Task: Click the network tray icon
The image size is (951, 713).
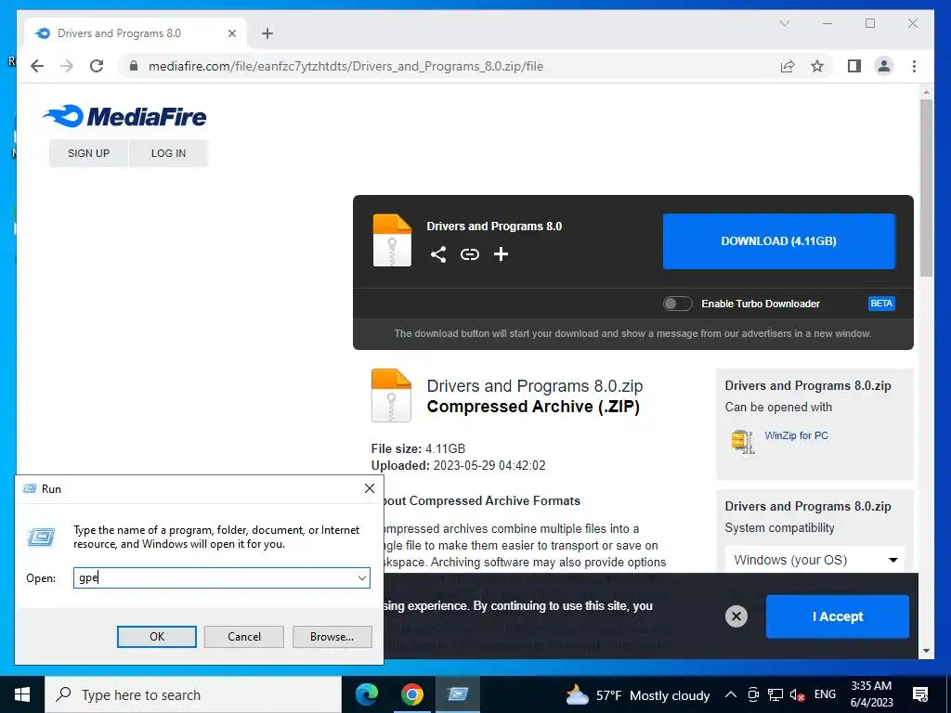Action: (x=775, y=694)
